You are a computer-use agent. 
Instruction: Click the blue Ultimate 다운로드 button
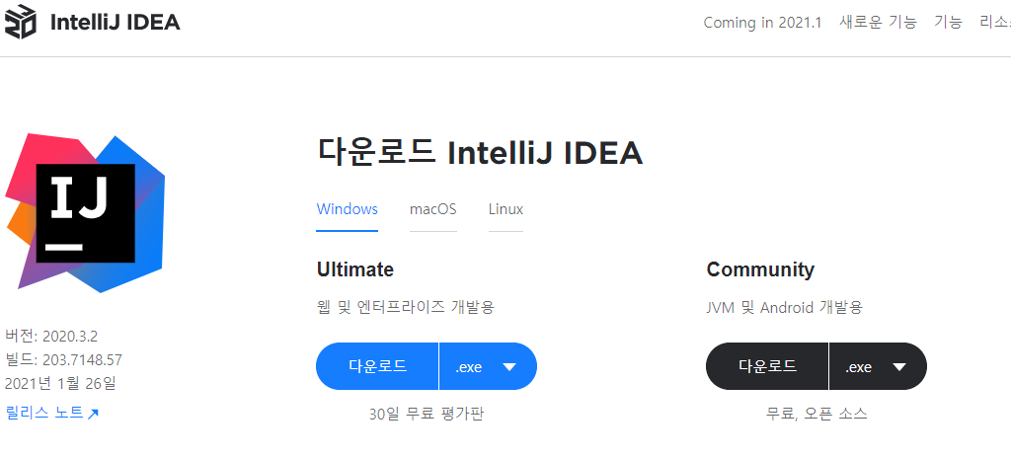coord(377,366)
